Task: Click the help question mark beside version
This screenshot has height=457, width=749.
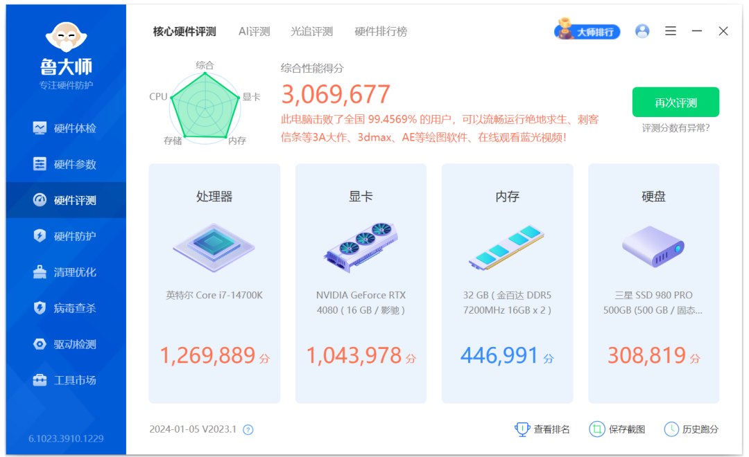Action: pyautogui.click(x=248, y=430)
